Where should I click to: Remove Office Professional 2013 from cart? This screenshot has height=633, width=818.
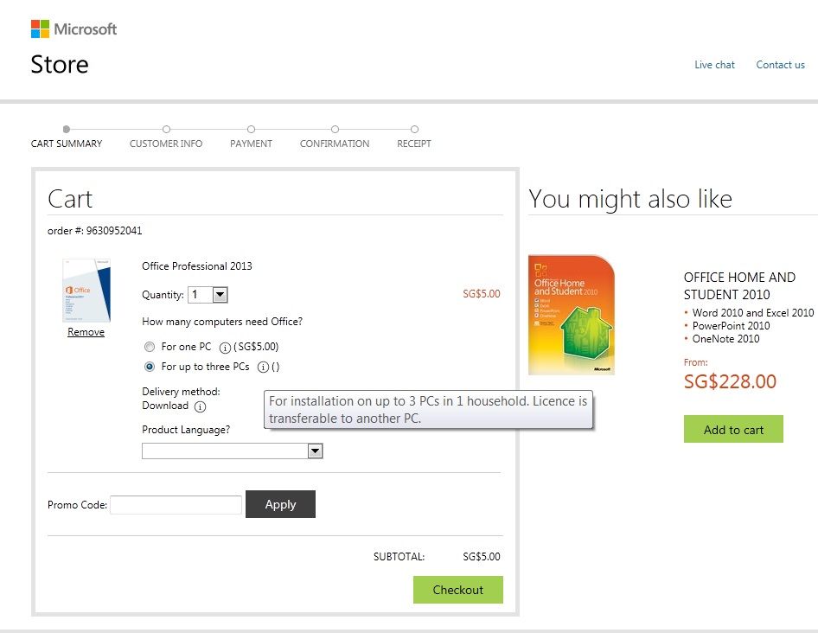86,332
